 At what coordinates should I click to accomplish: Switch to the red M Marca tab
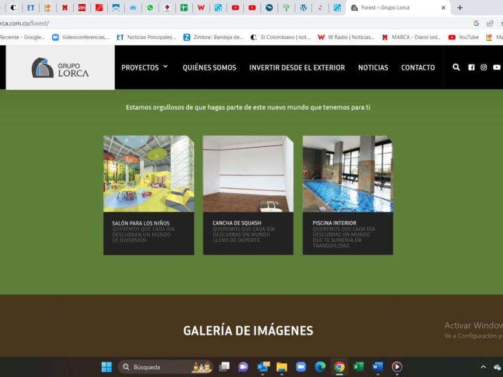(x=65, y=8)
